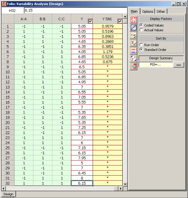Image resolution: width=188 pixels, height=198 pixels.
Task: Click the Design Summary ellipsis button
Action: pyautogui.click(x=178, y=65)
